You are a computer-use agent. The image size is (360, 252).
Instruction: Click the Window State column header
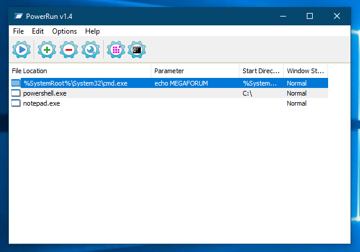[x=306, y=71]
